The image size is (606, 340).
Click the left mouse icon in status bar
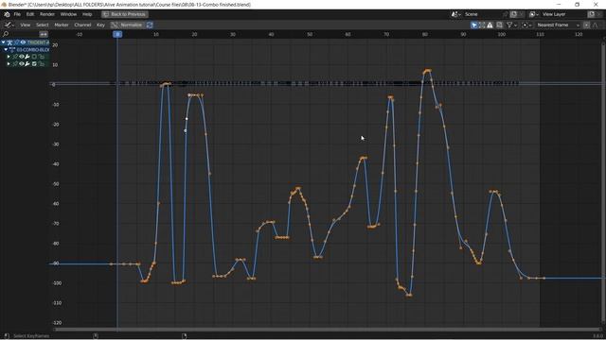tap(7, 336)
